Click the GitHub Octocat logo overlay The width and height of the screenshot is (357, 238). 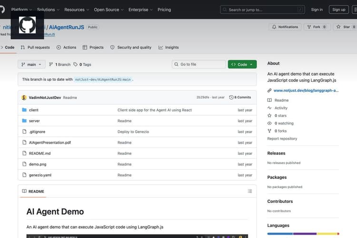(27, 25)
